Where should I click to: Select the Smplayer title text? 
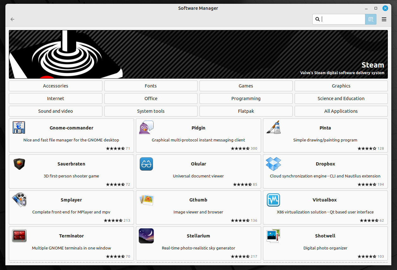pos(71,200)
